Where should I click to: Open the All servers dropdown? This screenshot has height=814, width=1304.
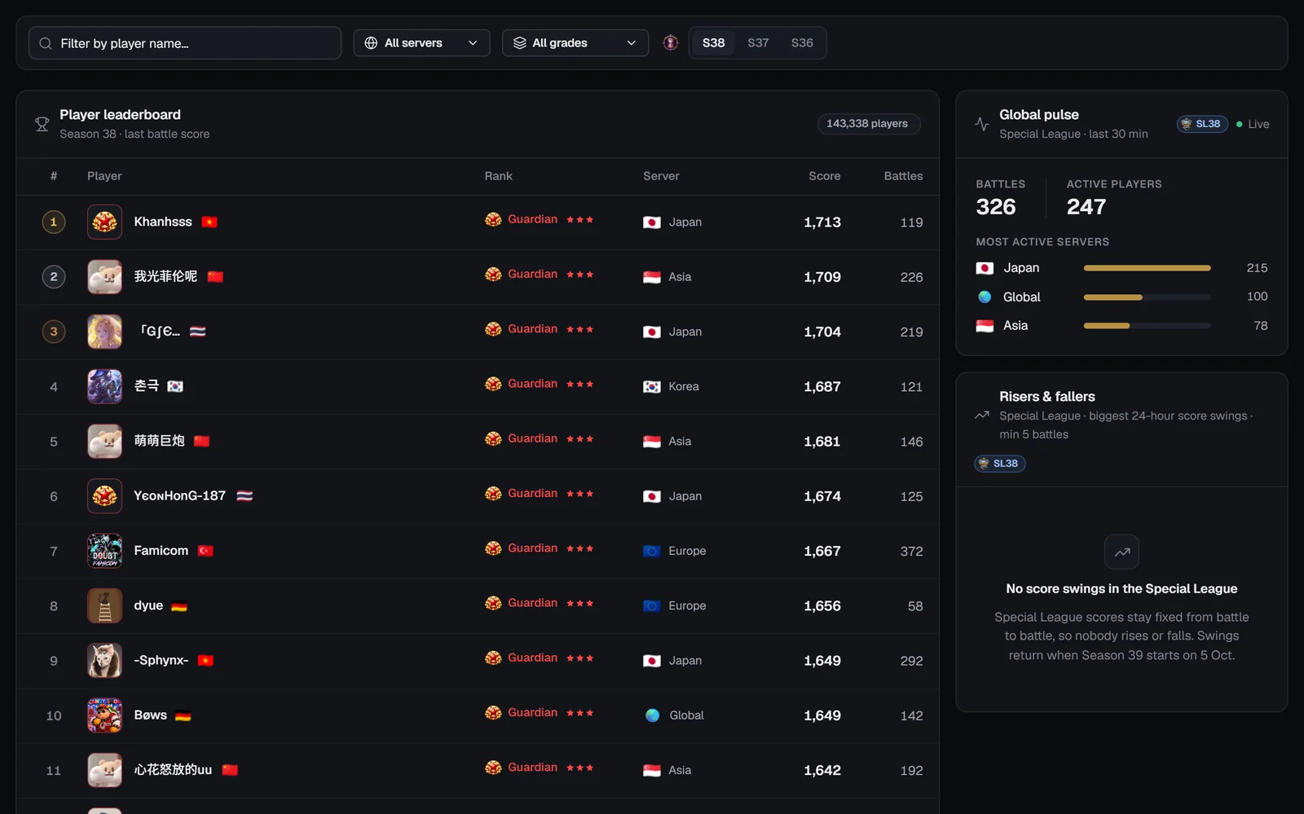click(421, 43)
